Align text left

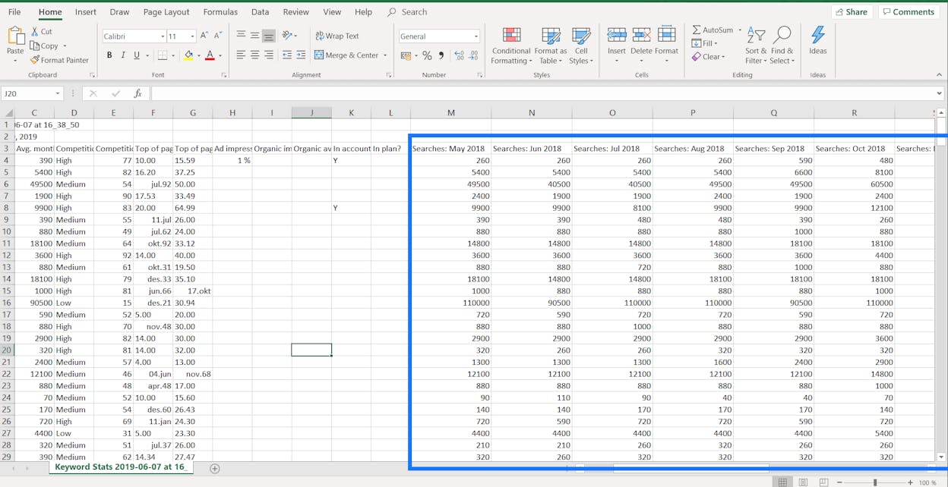tap(241, 55)
